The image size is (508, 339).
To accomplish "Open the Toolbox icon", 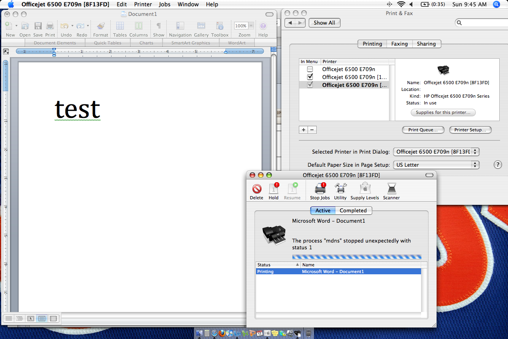I will tap(220, 26).
